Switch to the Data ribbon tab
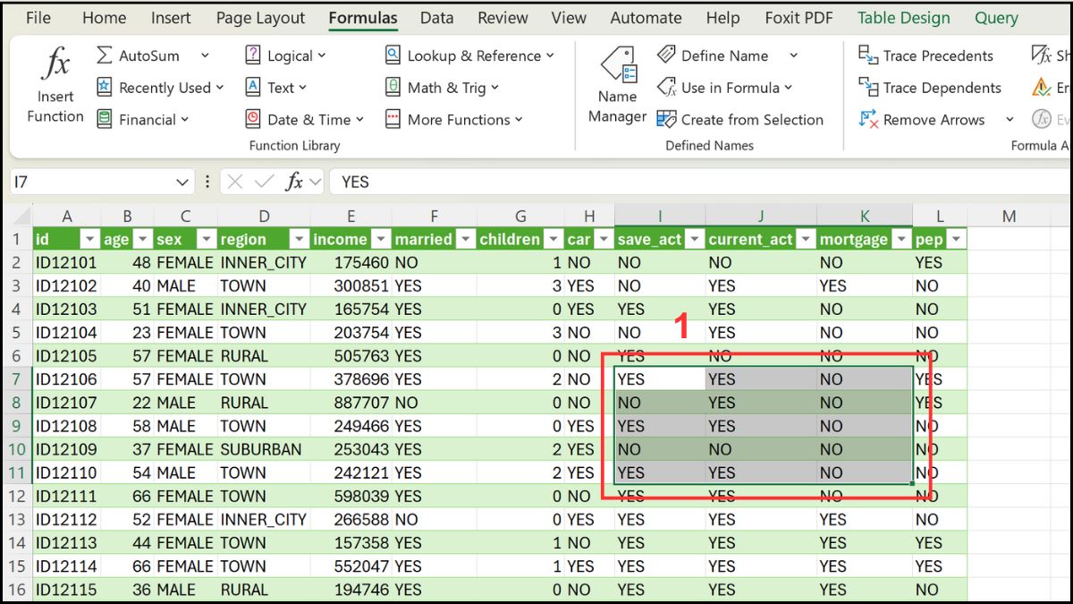This screenshot has height=604, width=1073. click(436, 17)
